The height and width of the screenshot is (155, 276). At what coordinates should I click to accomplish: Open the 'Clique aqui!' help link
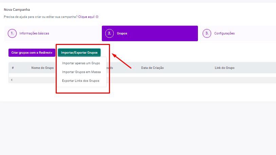click(86, 17)
